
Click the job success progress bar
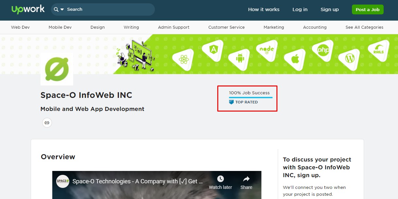[x=251, y=97]
